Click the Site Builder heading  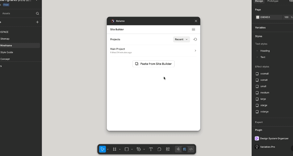117,29
